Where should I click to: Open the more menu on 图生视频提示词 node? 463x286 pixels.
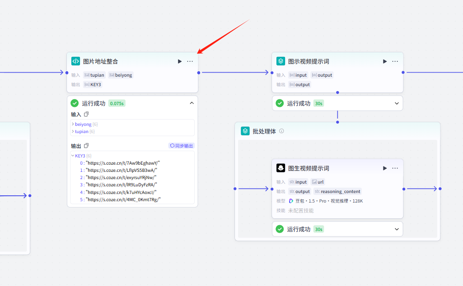(x=395, y=168)
